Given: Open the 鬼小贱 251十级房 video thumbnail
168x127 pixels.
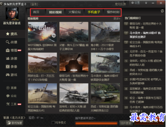Looking at the screenshot, I should [105, 32].
